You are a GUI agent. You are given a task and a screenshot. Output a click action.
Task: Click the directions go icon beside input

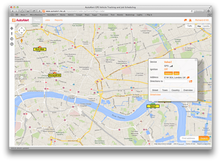click(x=191, y=81)
